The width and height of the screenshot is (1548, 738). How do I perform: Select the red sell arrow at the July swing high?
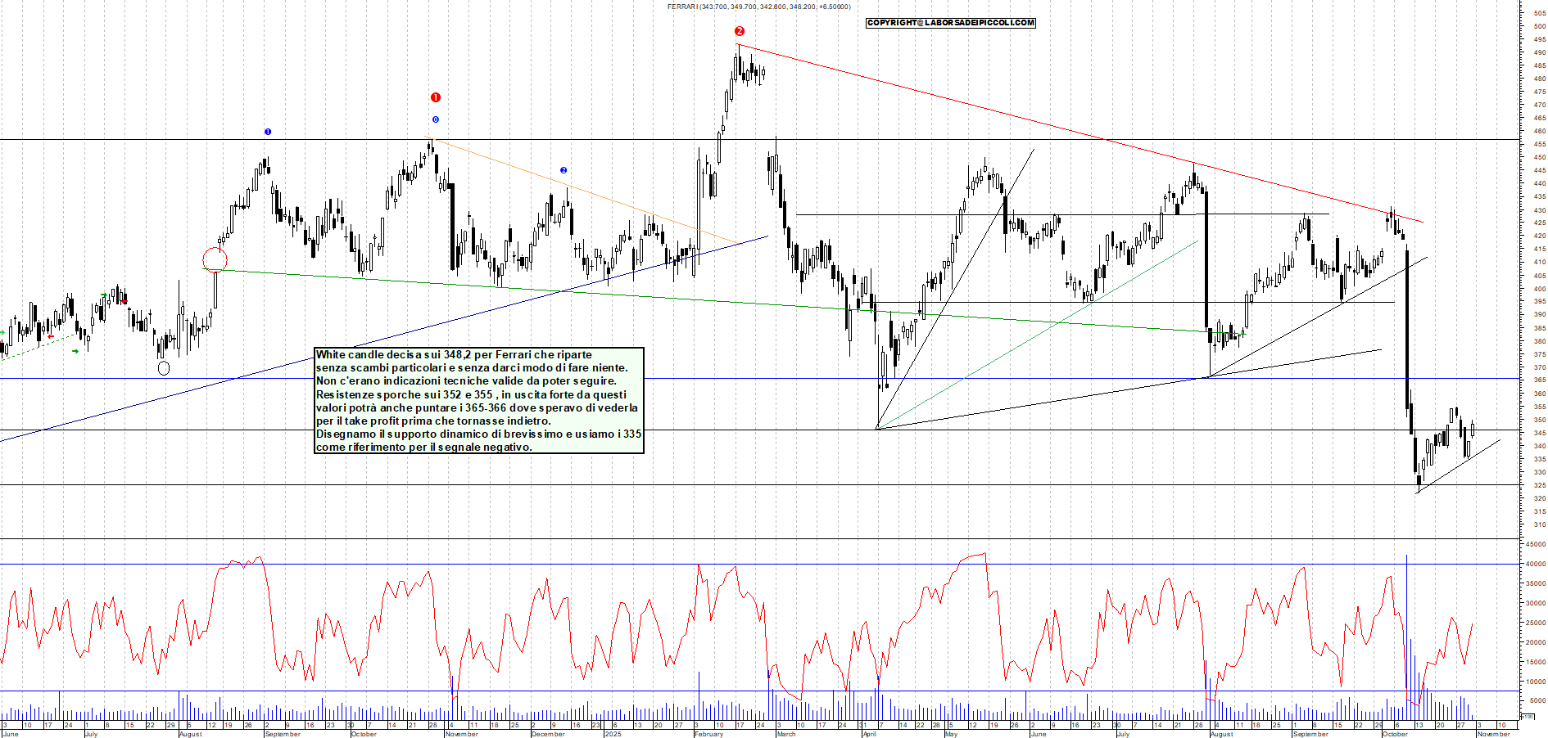[124, 301]
